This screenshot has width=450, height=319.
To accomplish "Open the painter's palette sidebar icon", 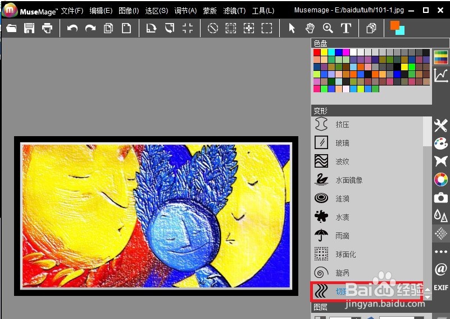I will tap(441, 143).
